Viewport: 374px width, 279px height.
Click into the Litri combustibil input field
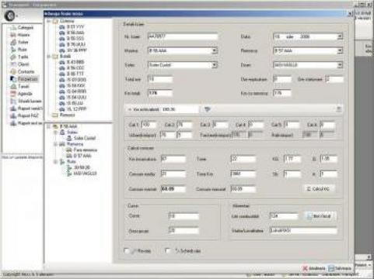coord(284,216)
